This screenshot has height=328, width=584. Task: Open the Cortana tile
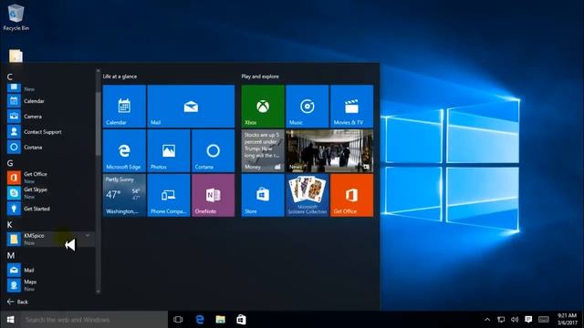tap(213, 150)
